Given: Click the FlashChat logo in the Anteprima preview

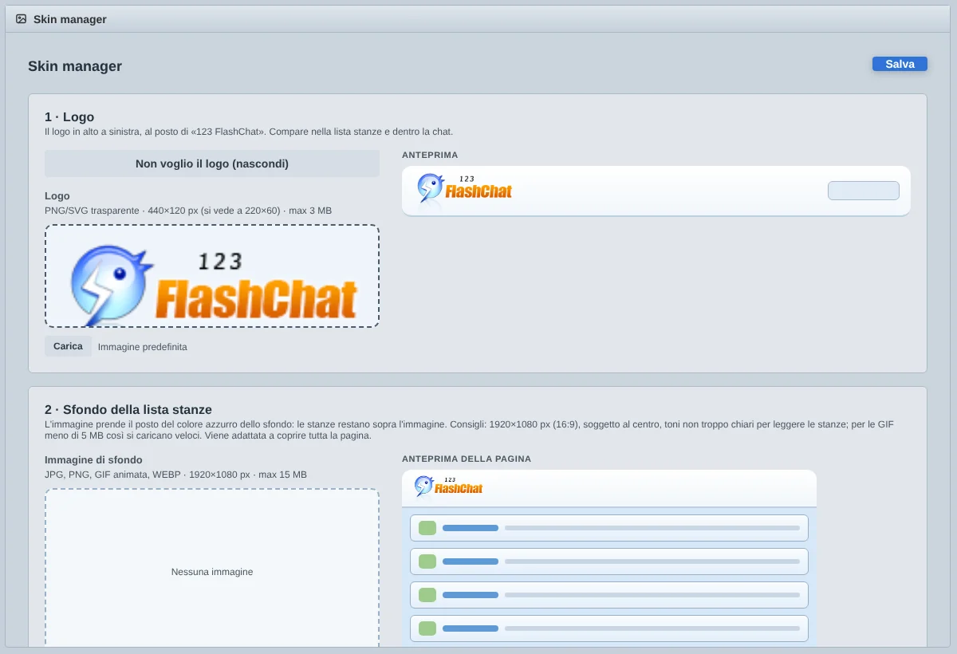Looking at the screenshot, I should pyautogui.click(x=464, y=190).
